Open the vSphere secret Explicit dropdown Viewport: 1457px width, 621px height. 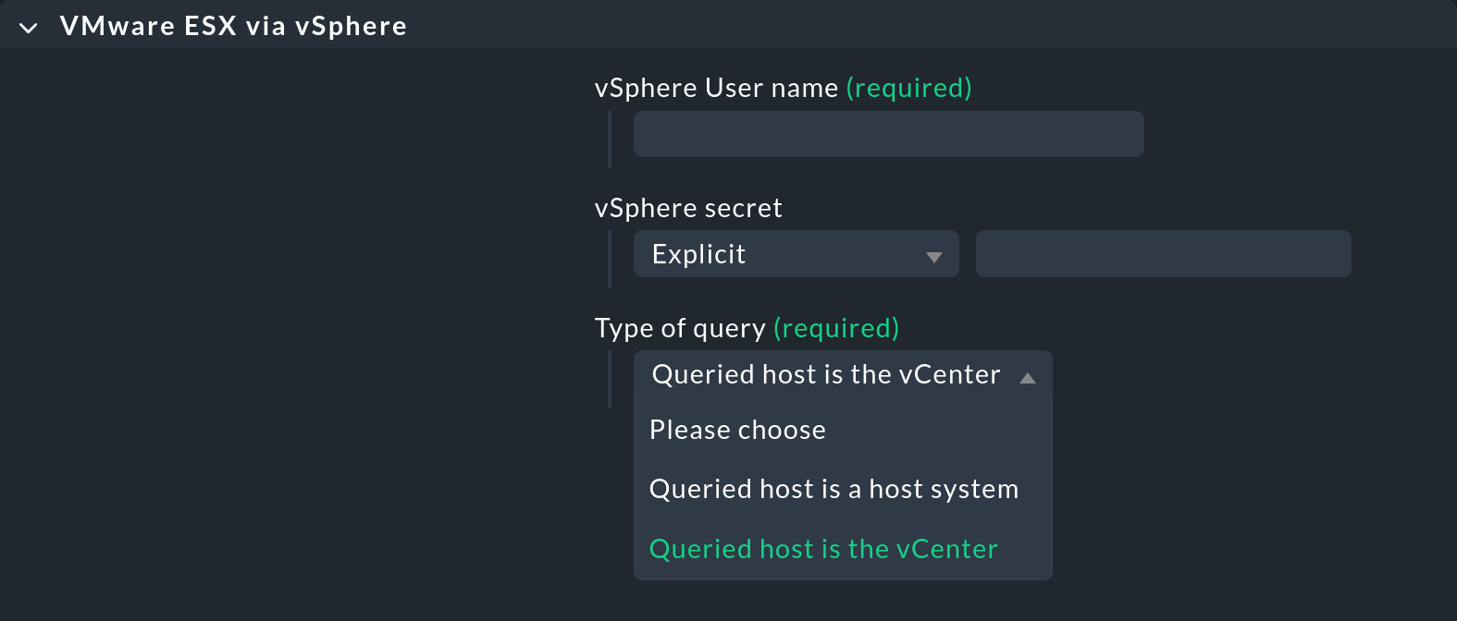pos(796,254)
